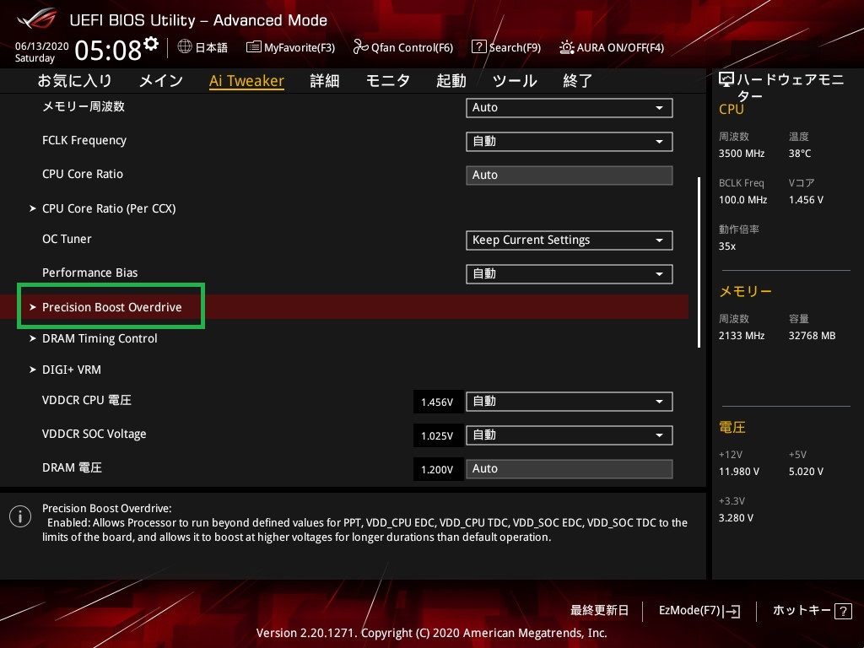The image size is (864, 648).
Task: Click the memory 2133 MHz reading
Action: tap(742, 336)
